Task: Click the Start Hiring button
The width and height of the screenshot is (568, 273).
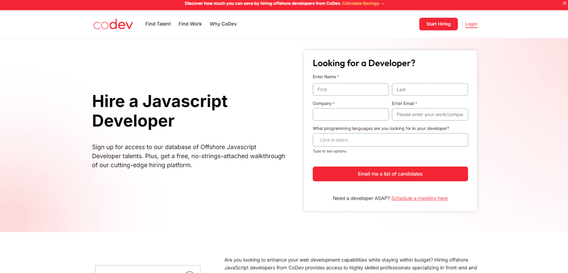Action: coord(438,24)
